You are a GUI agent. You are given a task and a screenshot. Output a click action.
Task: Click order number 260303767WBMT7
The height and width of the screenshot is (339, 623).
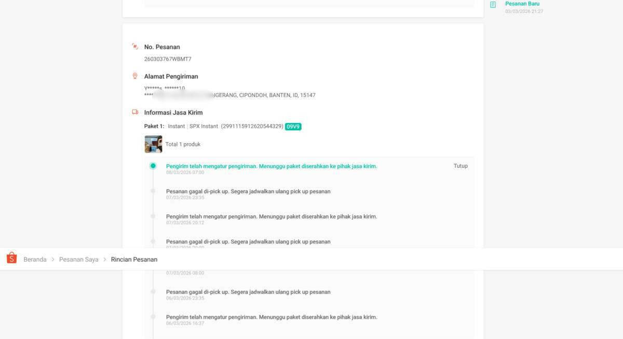coord(168,59)
